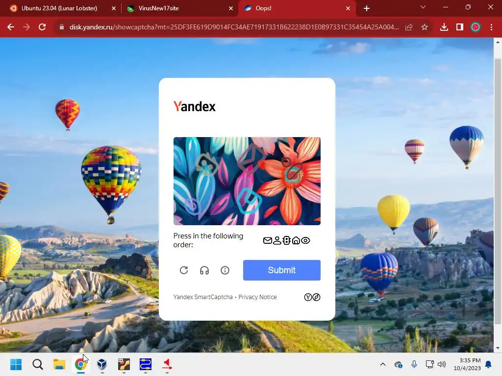
Task: Open volume control in tray
Action: tap(442, 364)
